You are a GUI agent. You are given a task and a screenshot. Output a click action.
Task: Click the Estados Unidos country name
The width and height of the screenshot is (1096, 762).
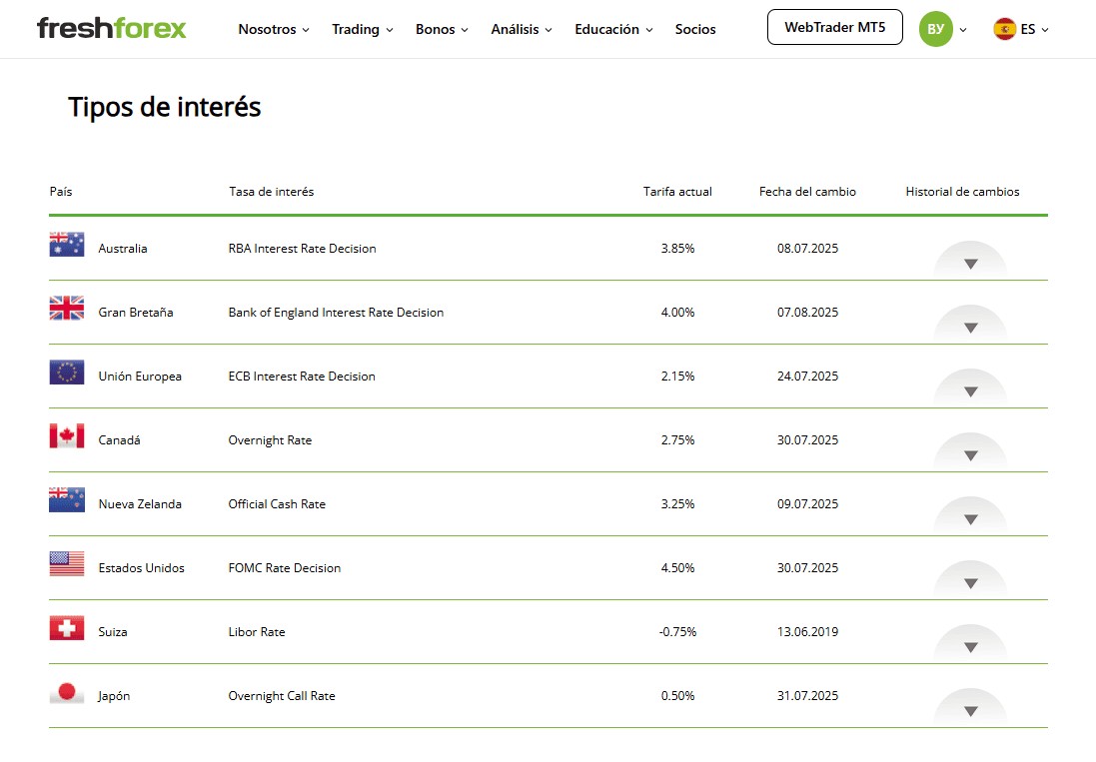click(141, 568)
